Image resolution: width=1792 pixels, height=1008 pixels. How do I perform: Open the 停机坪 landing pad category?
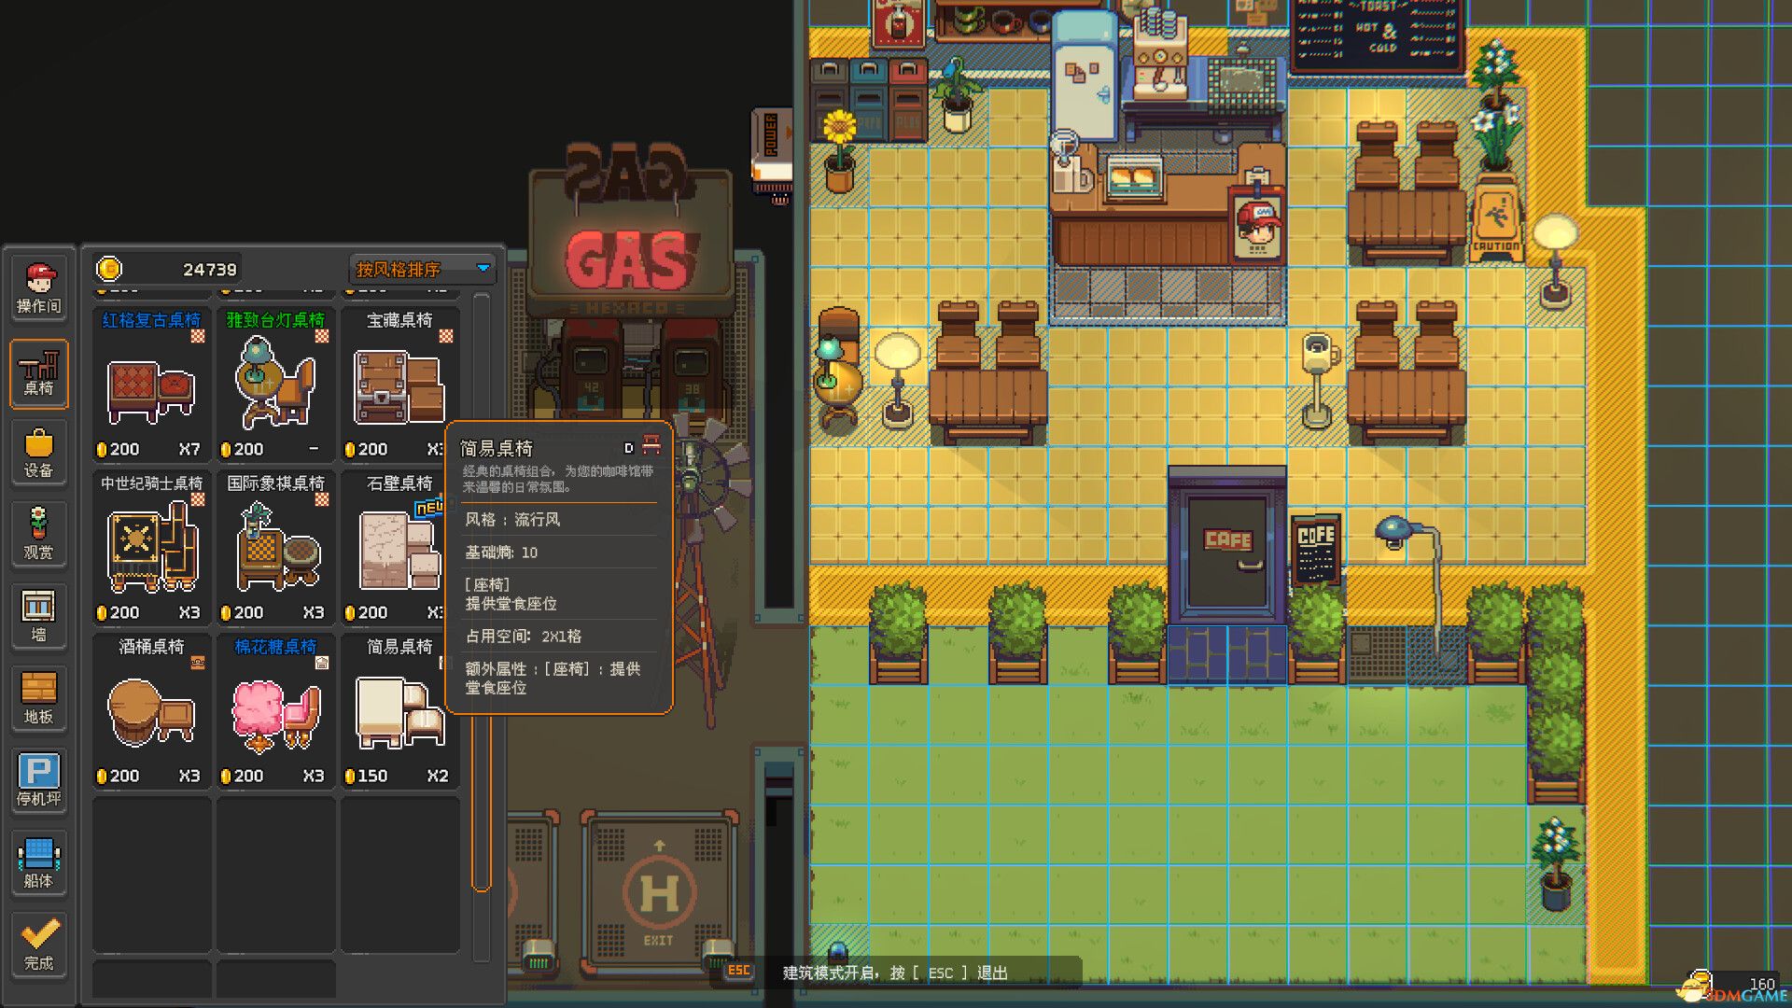38,777
